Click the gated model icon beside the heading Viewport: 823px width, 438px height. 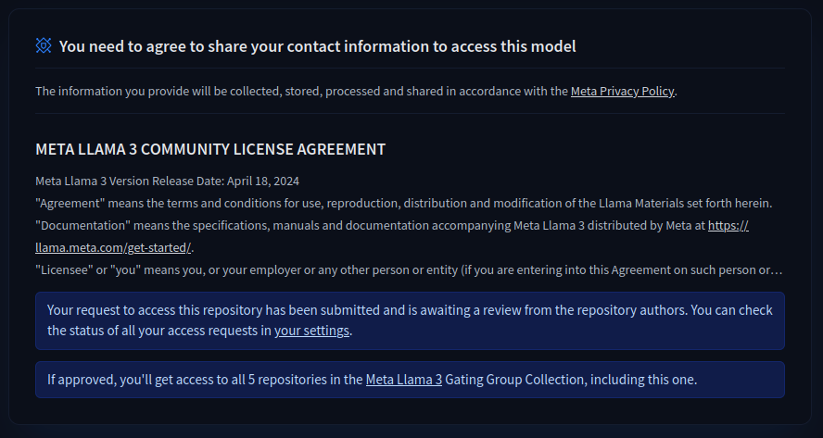point(44,45)
